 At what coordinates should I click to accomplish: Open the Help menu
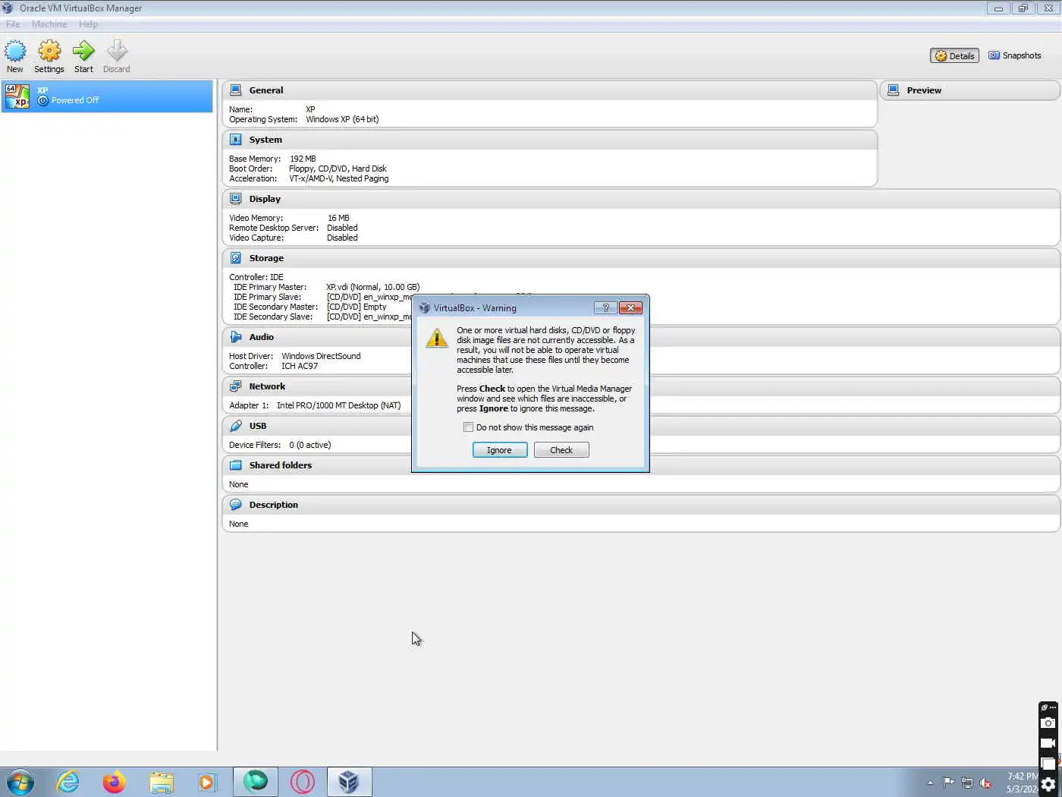point(88,24)
